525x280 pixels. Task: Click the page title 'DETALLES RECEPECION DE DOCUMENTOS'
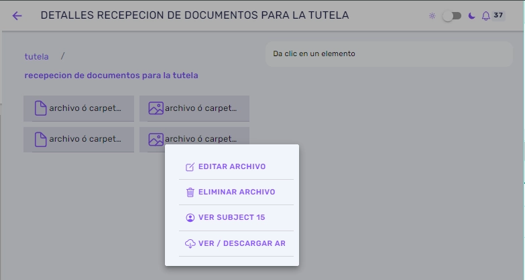(x=195, y=15)
